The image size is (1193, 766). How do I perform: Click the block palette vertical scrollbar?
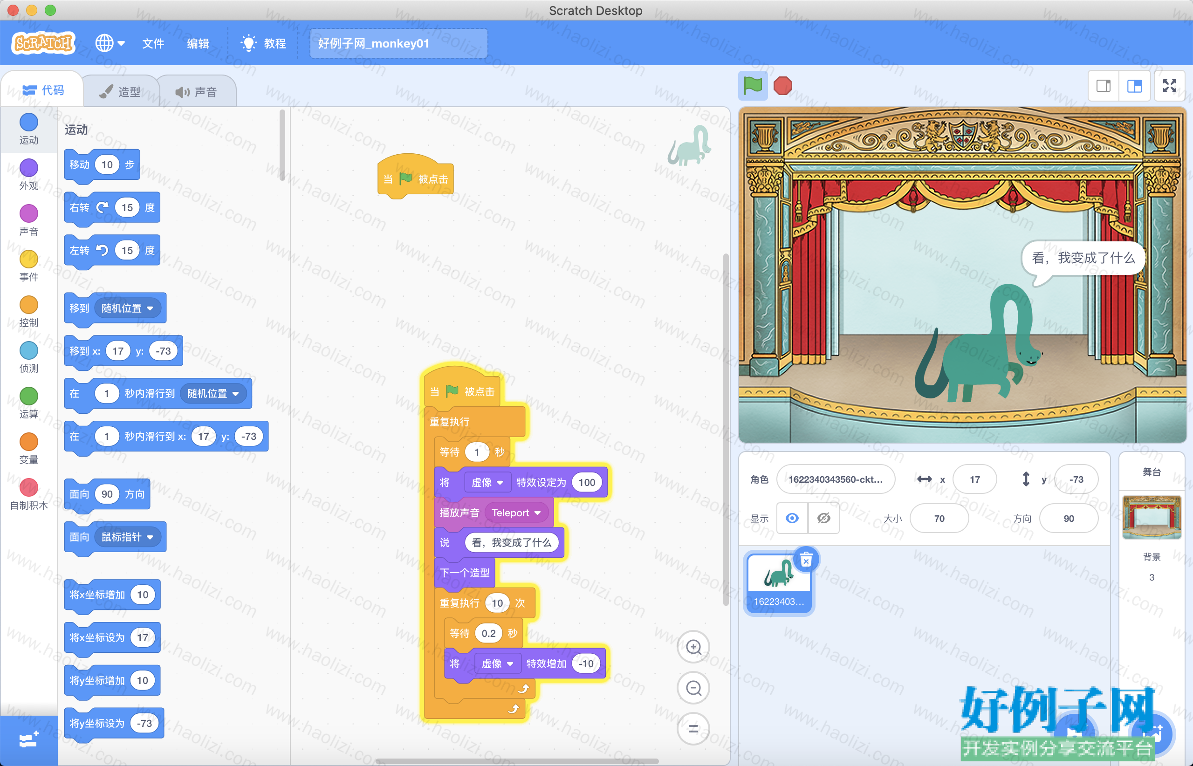coord(282,146)
